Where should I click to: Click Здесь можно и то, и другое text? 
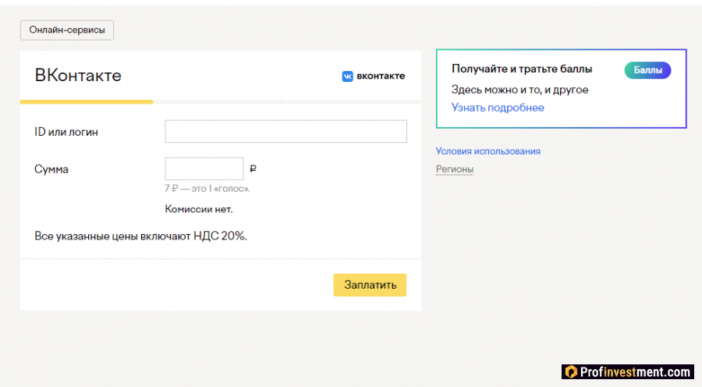(519, 90)
